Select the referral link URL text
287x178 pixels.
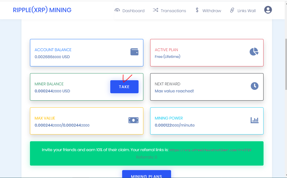[210, 150]
